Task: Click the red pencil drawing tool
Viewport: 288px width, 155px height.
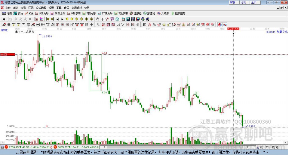Action: (4, 24)
